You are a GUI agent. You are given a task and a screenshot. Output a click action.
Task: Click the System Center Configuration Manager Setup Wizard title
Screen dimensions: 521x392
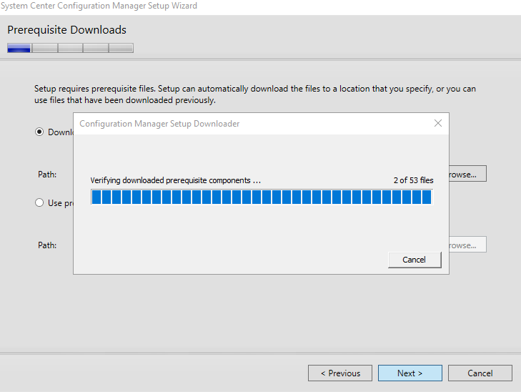99,6
